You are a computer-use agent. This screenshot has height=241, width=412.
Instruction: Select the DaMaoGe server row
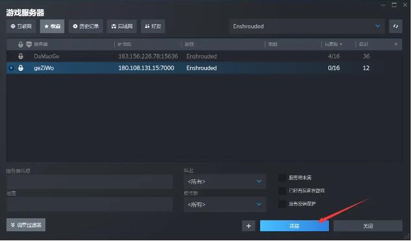[x=204, y=56]
